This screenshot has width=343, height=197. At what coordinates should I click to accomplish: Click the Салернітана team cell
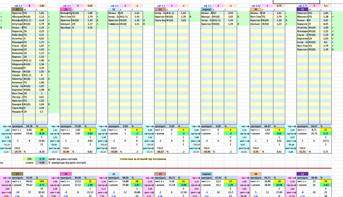(17, 61)
